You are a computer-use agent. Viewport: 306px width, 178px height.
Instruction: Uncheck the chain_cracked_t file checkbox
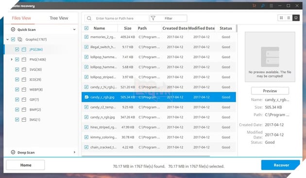pyautogui.click(x=86, y=147)
